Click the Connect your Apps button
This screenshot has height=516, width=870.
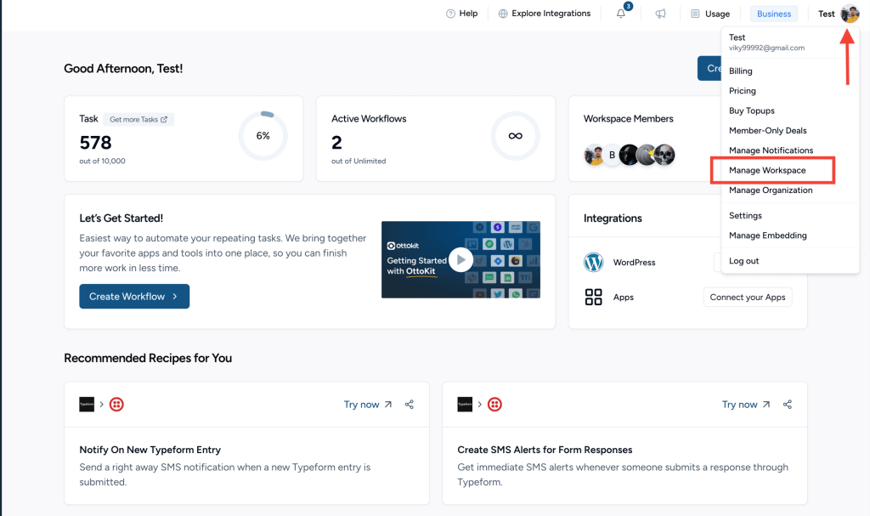pos(748,298)
